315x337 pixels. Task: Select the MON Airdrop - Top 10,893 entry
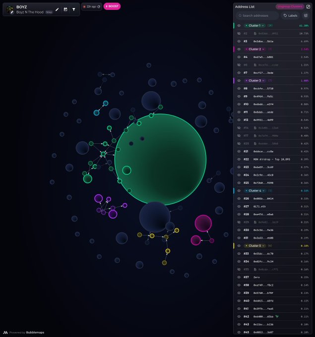(x=271, y=159)
